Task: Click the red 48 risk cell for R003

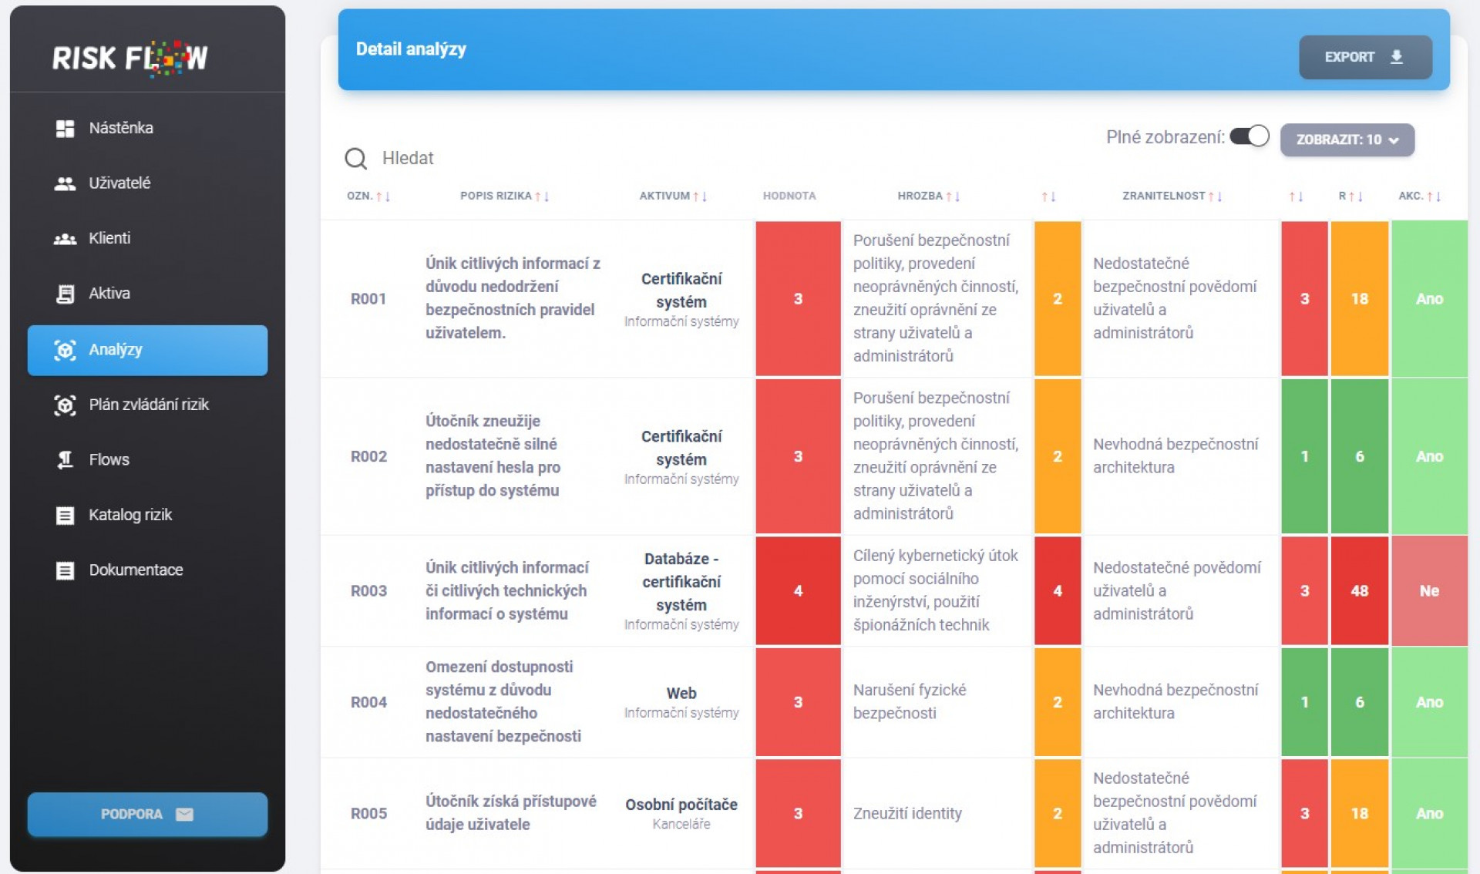Action: (1359, 590)
